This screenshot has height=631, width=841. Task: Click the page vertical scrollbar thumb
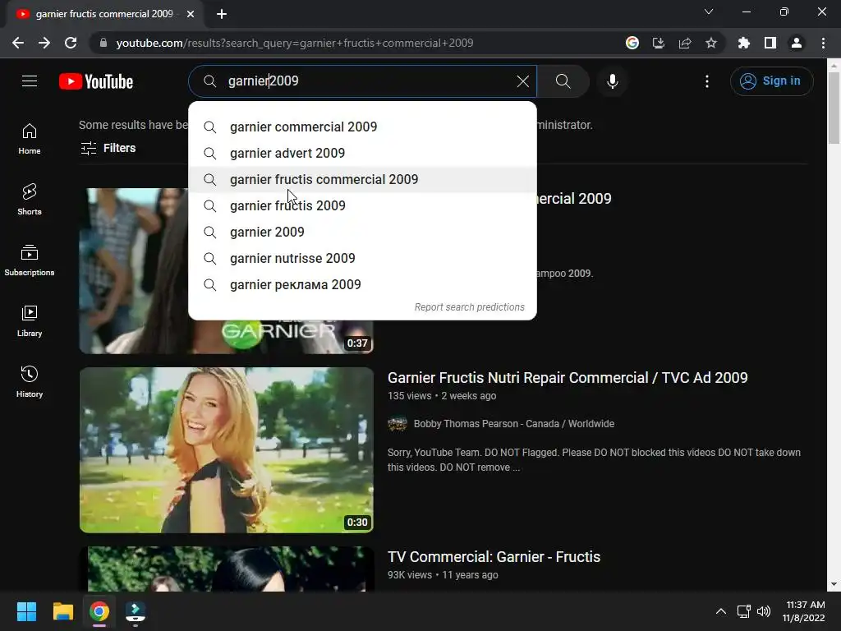pyautogui.click(x=834, y=108)
